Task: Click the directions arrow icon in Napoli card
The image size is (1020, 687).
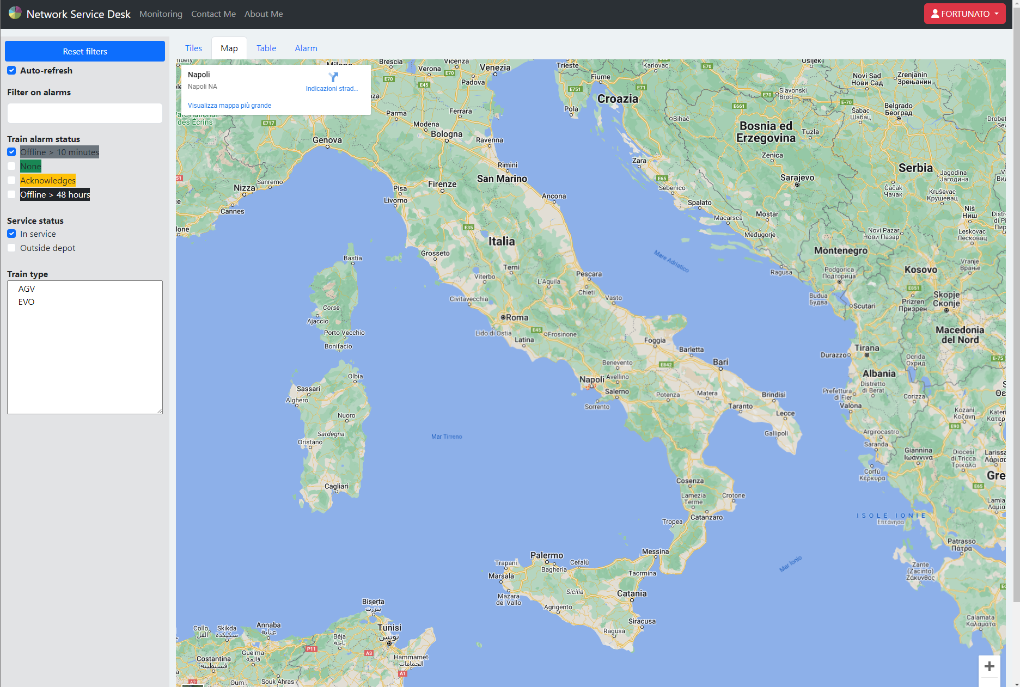Action: pos(333,77)
